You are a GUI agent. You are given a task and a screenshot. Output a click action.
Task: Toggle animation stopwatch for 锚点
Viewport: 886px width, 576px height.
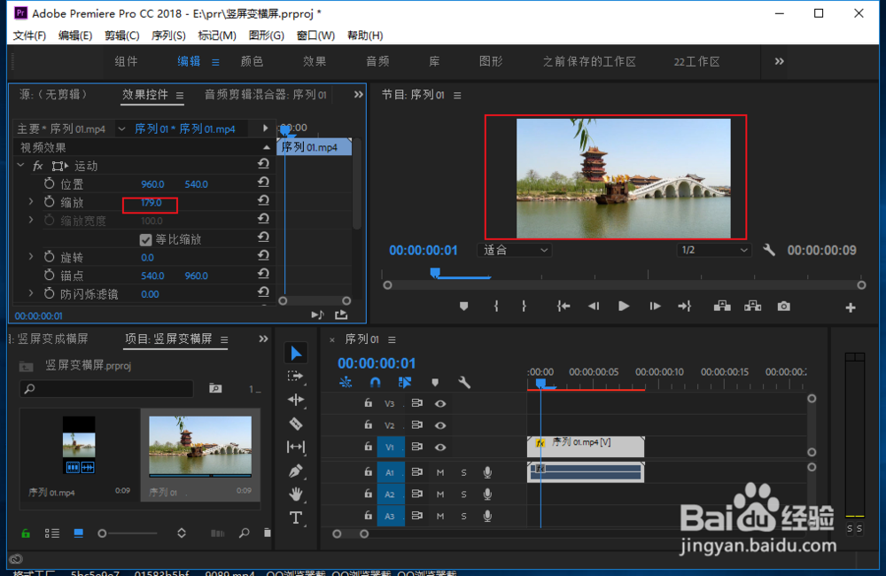click(49, 276)
